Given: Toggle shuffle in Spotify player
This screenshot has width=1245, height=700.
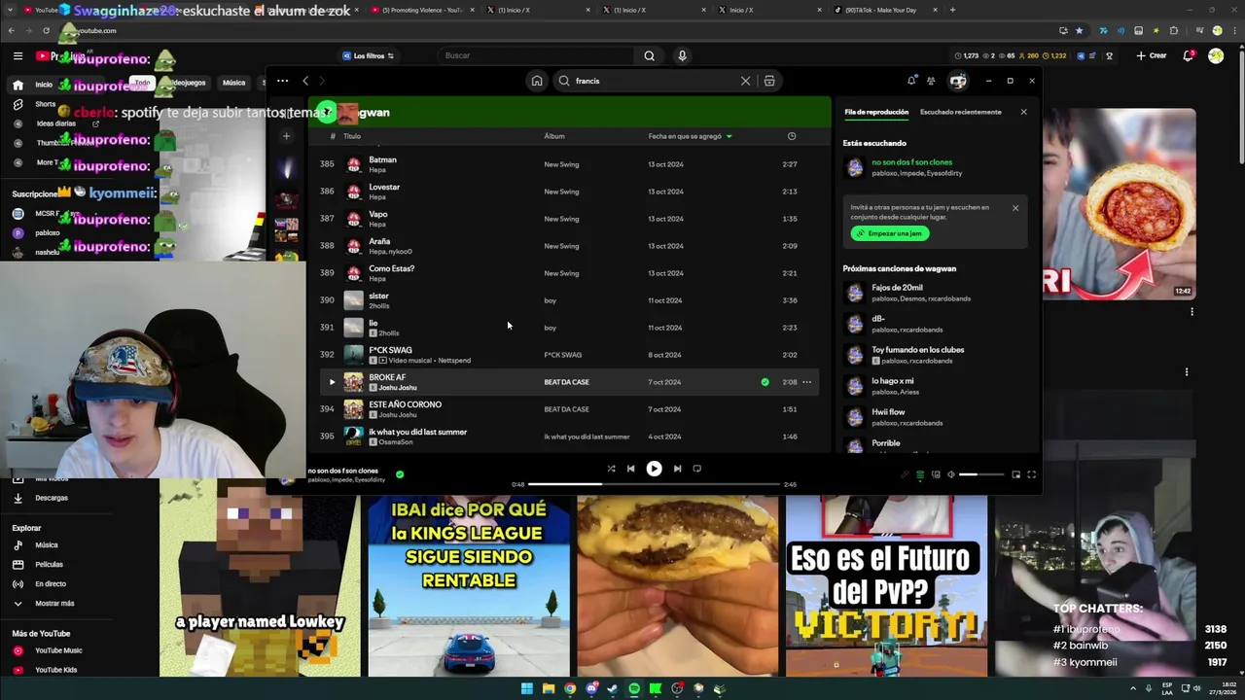Looking at the screenshot, I should pyautogui.click(x=611, y=469).
